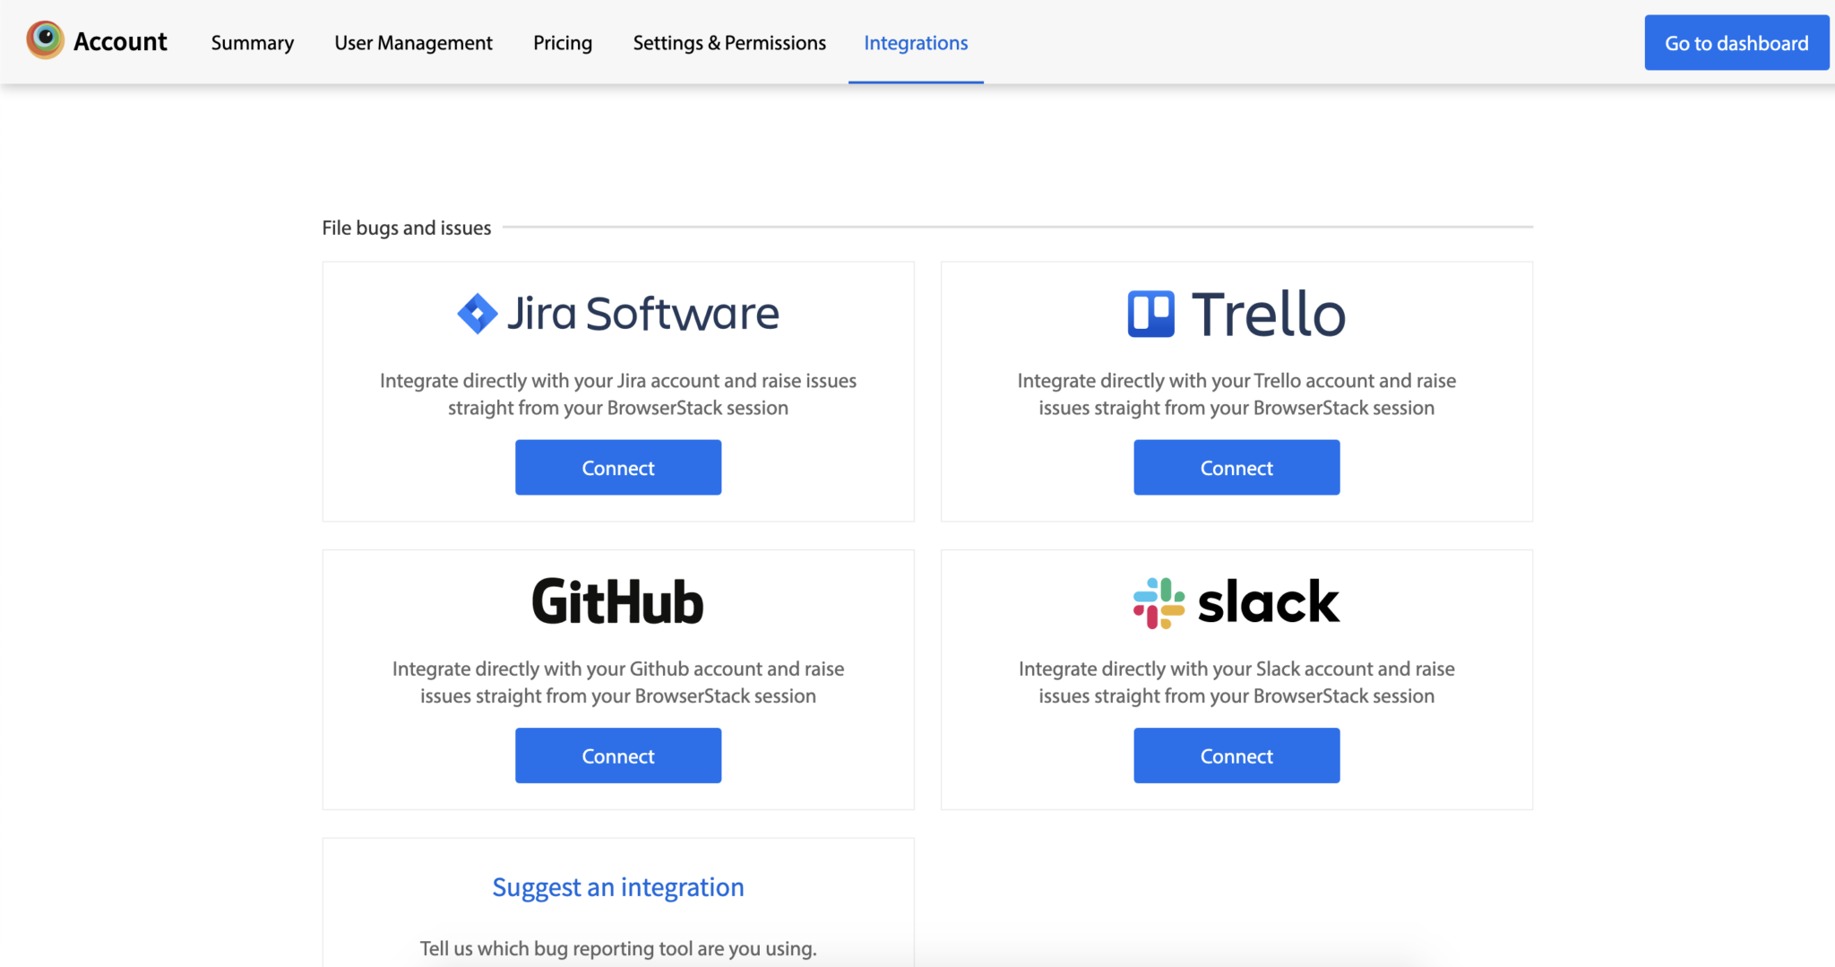Click the BrowserStack eye logo icon

pos(45,40)
